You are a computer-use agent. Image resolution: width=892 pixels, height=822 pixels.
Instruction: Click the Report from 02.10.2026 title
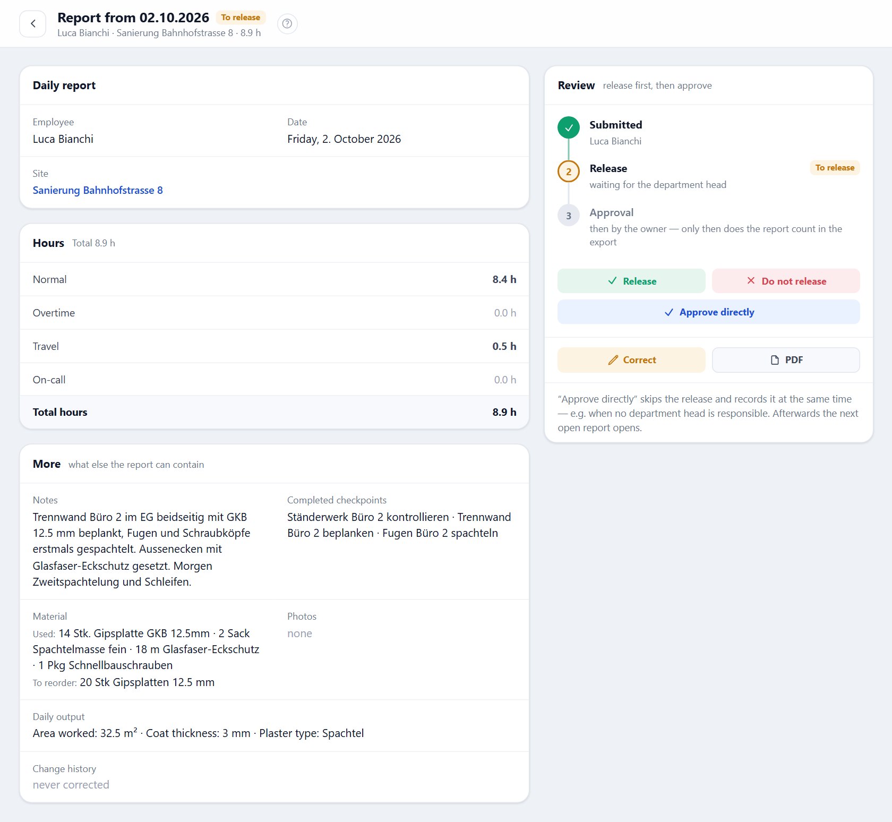click(133, 18)
